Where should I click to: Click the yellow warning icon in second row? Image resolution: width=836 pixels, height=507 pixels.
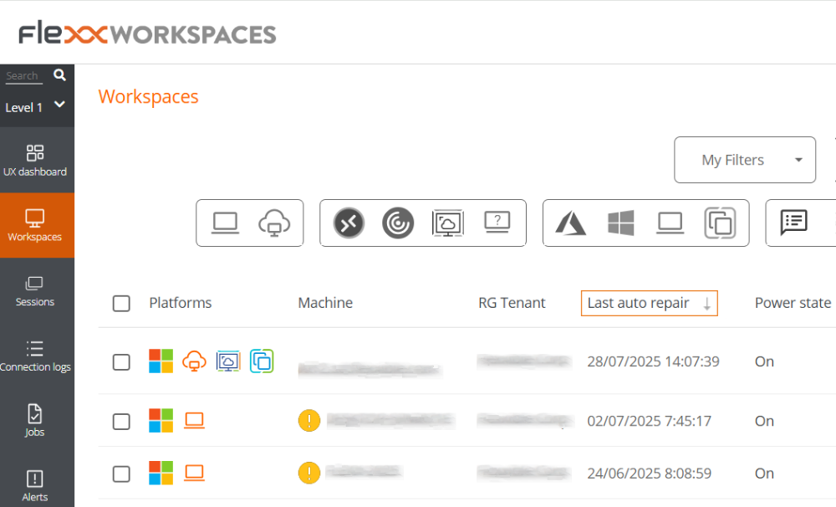coord(309,420)
